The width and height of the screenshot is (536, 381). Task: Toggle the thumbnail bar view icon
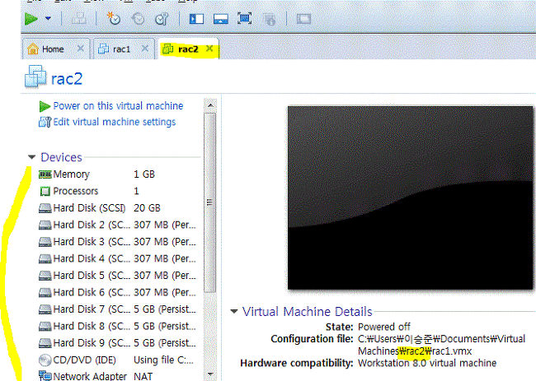(x=221, y=19)
